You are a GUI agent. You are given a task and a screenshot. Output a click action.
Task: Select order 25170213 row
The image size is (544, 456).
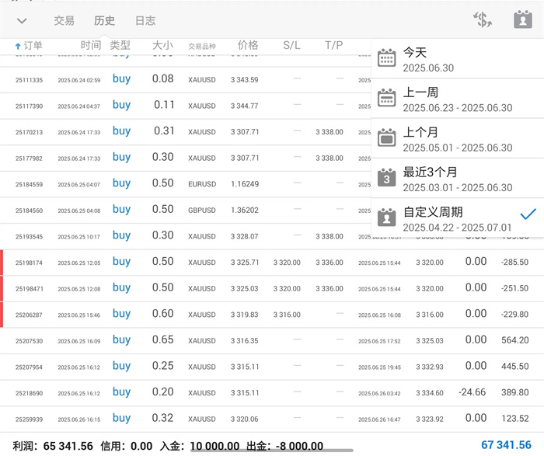pyautogui.click(x=186, y=132)
